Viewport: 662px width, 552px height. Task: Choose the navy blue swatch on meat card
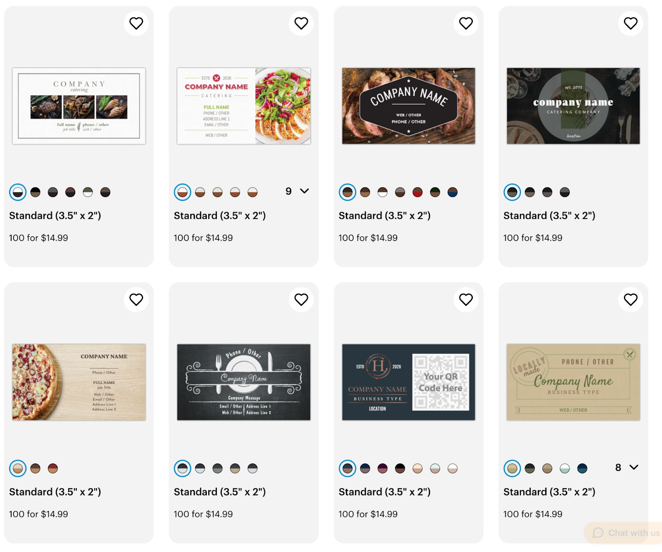click(453, 192)
